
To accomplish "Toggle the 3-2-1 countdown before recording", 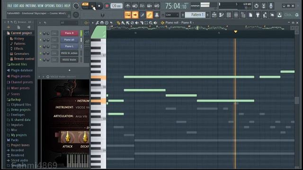I will [142, 6].
